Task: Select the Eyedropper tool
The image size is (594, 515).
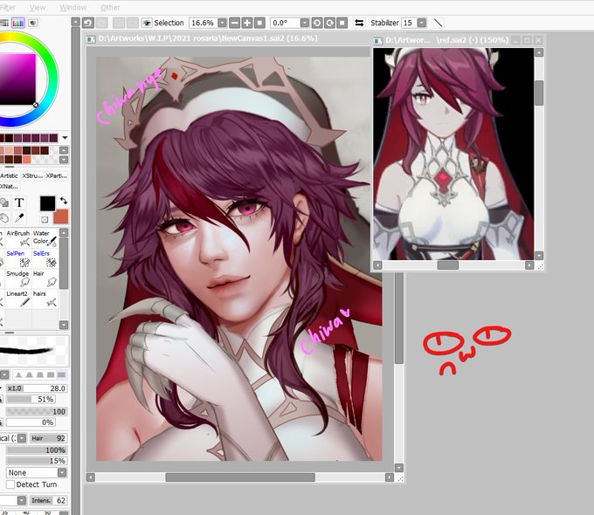Action: click(19, 218)
